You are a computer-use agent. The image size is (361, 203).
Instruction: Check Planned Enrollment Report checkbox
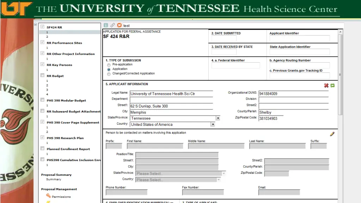(42, 148)
